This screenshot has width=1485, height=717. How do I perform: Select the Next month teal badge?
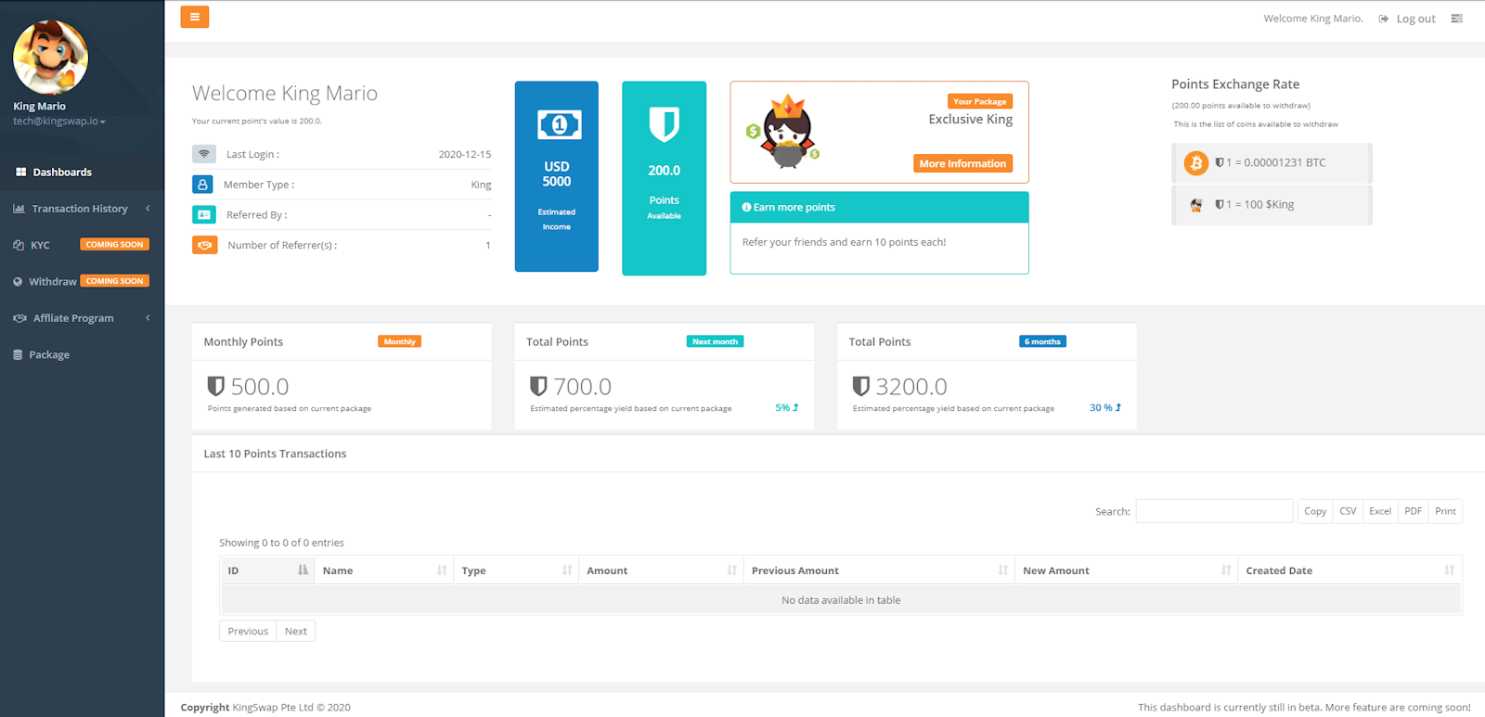pyautogui.click(x=715, y=341)
